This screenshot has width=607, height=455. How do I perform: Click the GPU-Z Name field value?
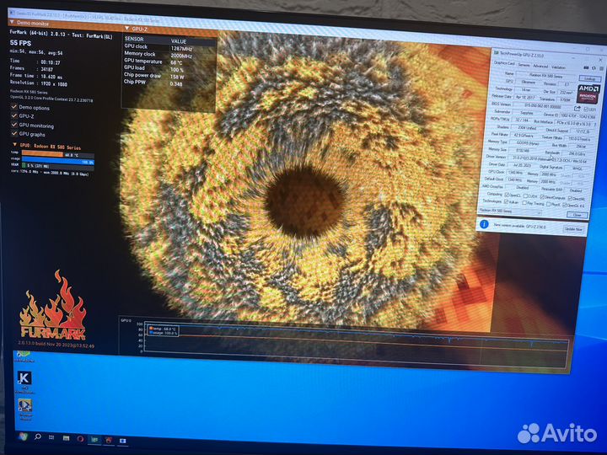tap(545, 76)
